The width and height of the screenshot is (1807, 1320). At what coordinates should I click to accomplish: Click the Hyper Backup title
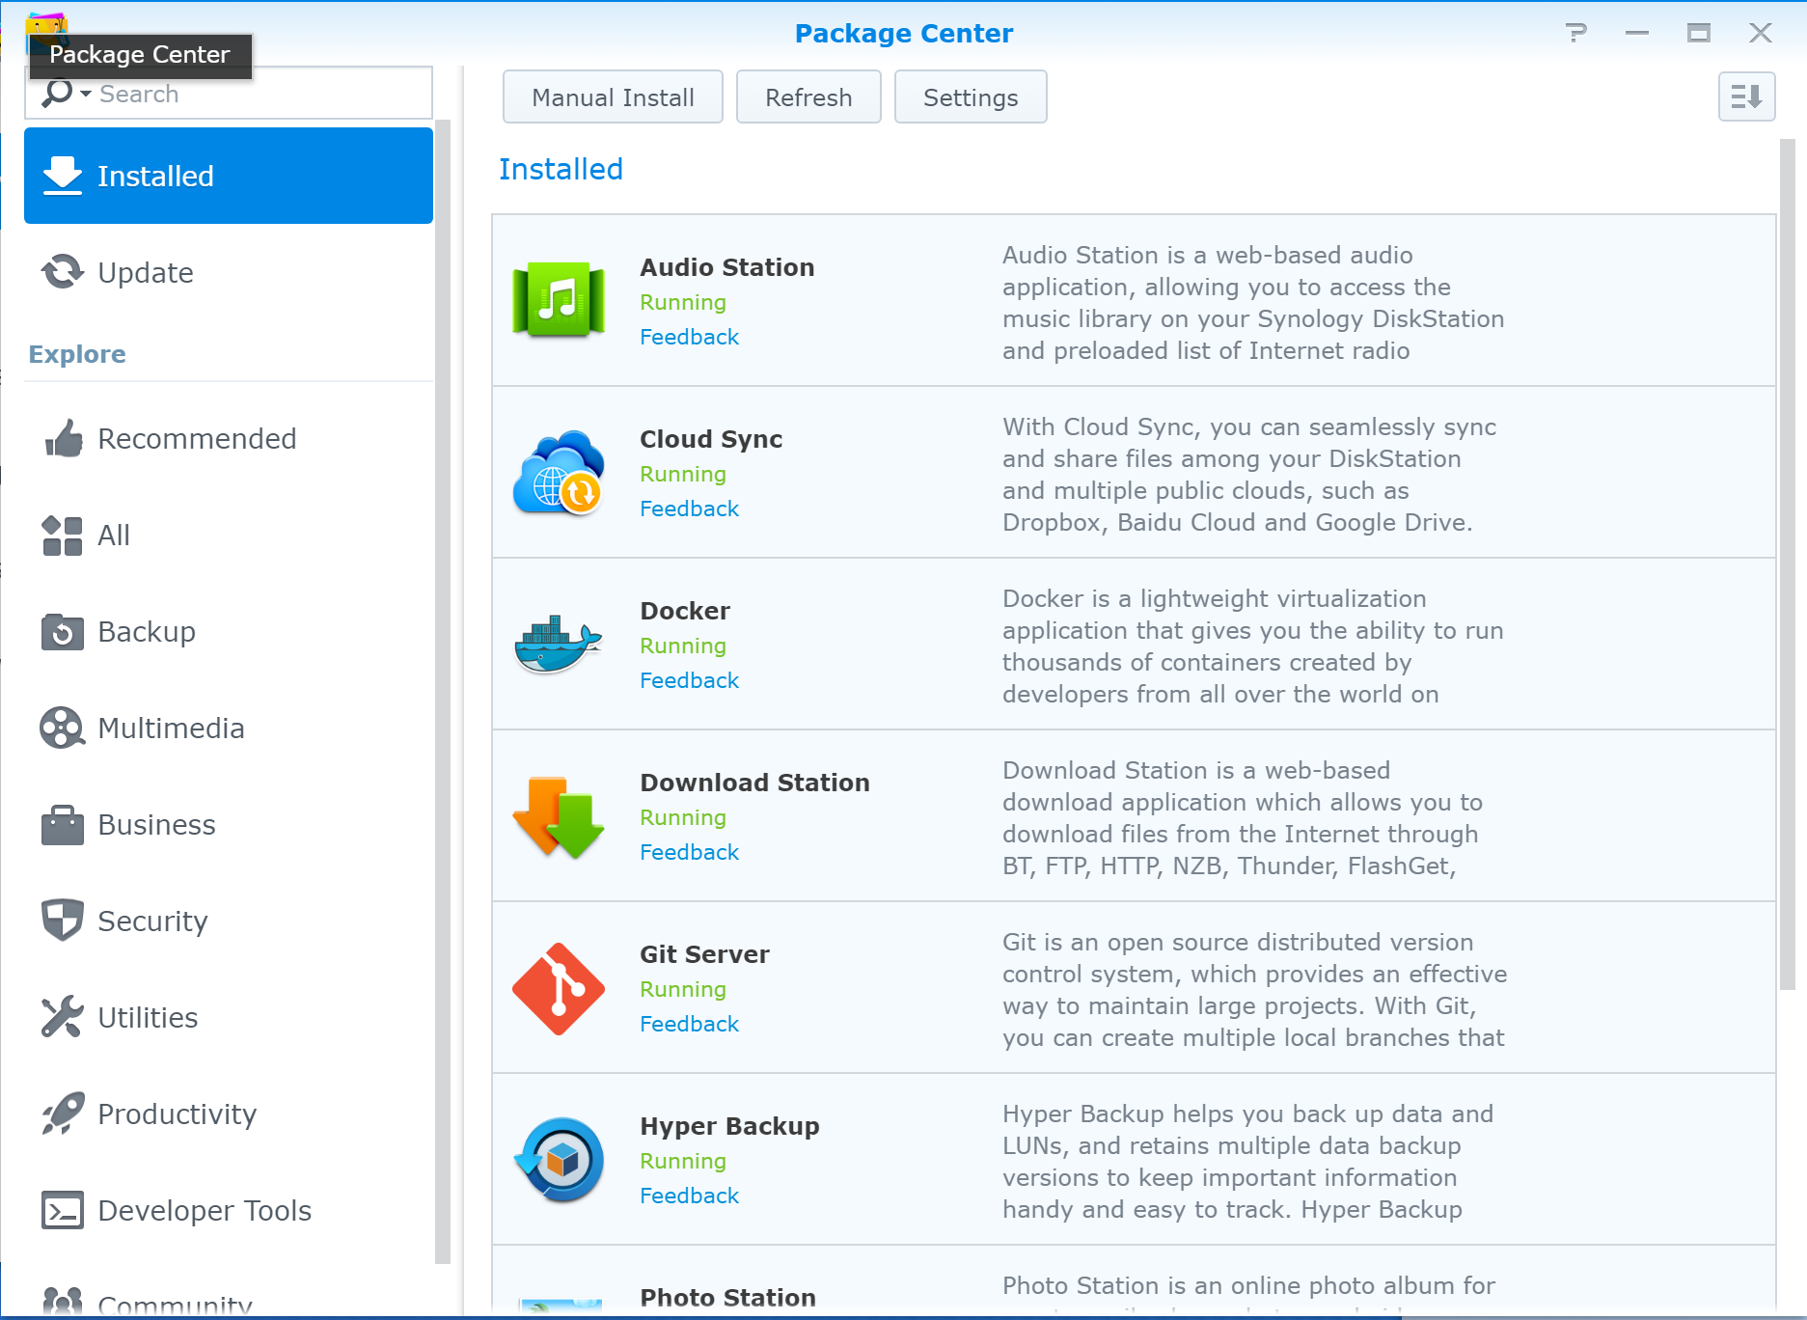click(x=729, y=1126)
